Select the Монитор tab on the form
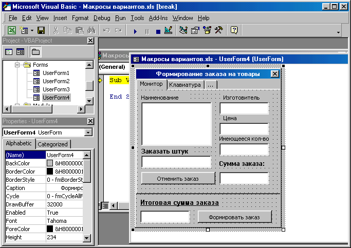The width and height of the screenshot is (351, 248). (x=151, y=84)
